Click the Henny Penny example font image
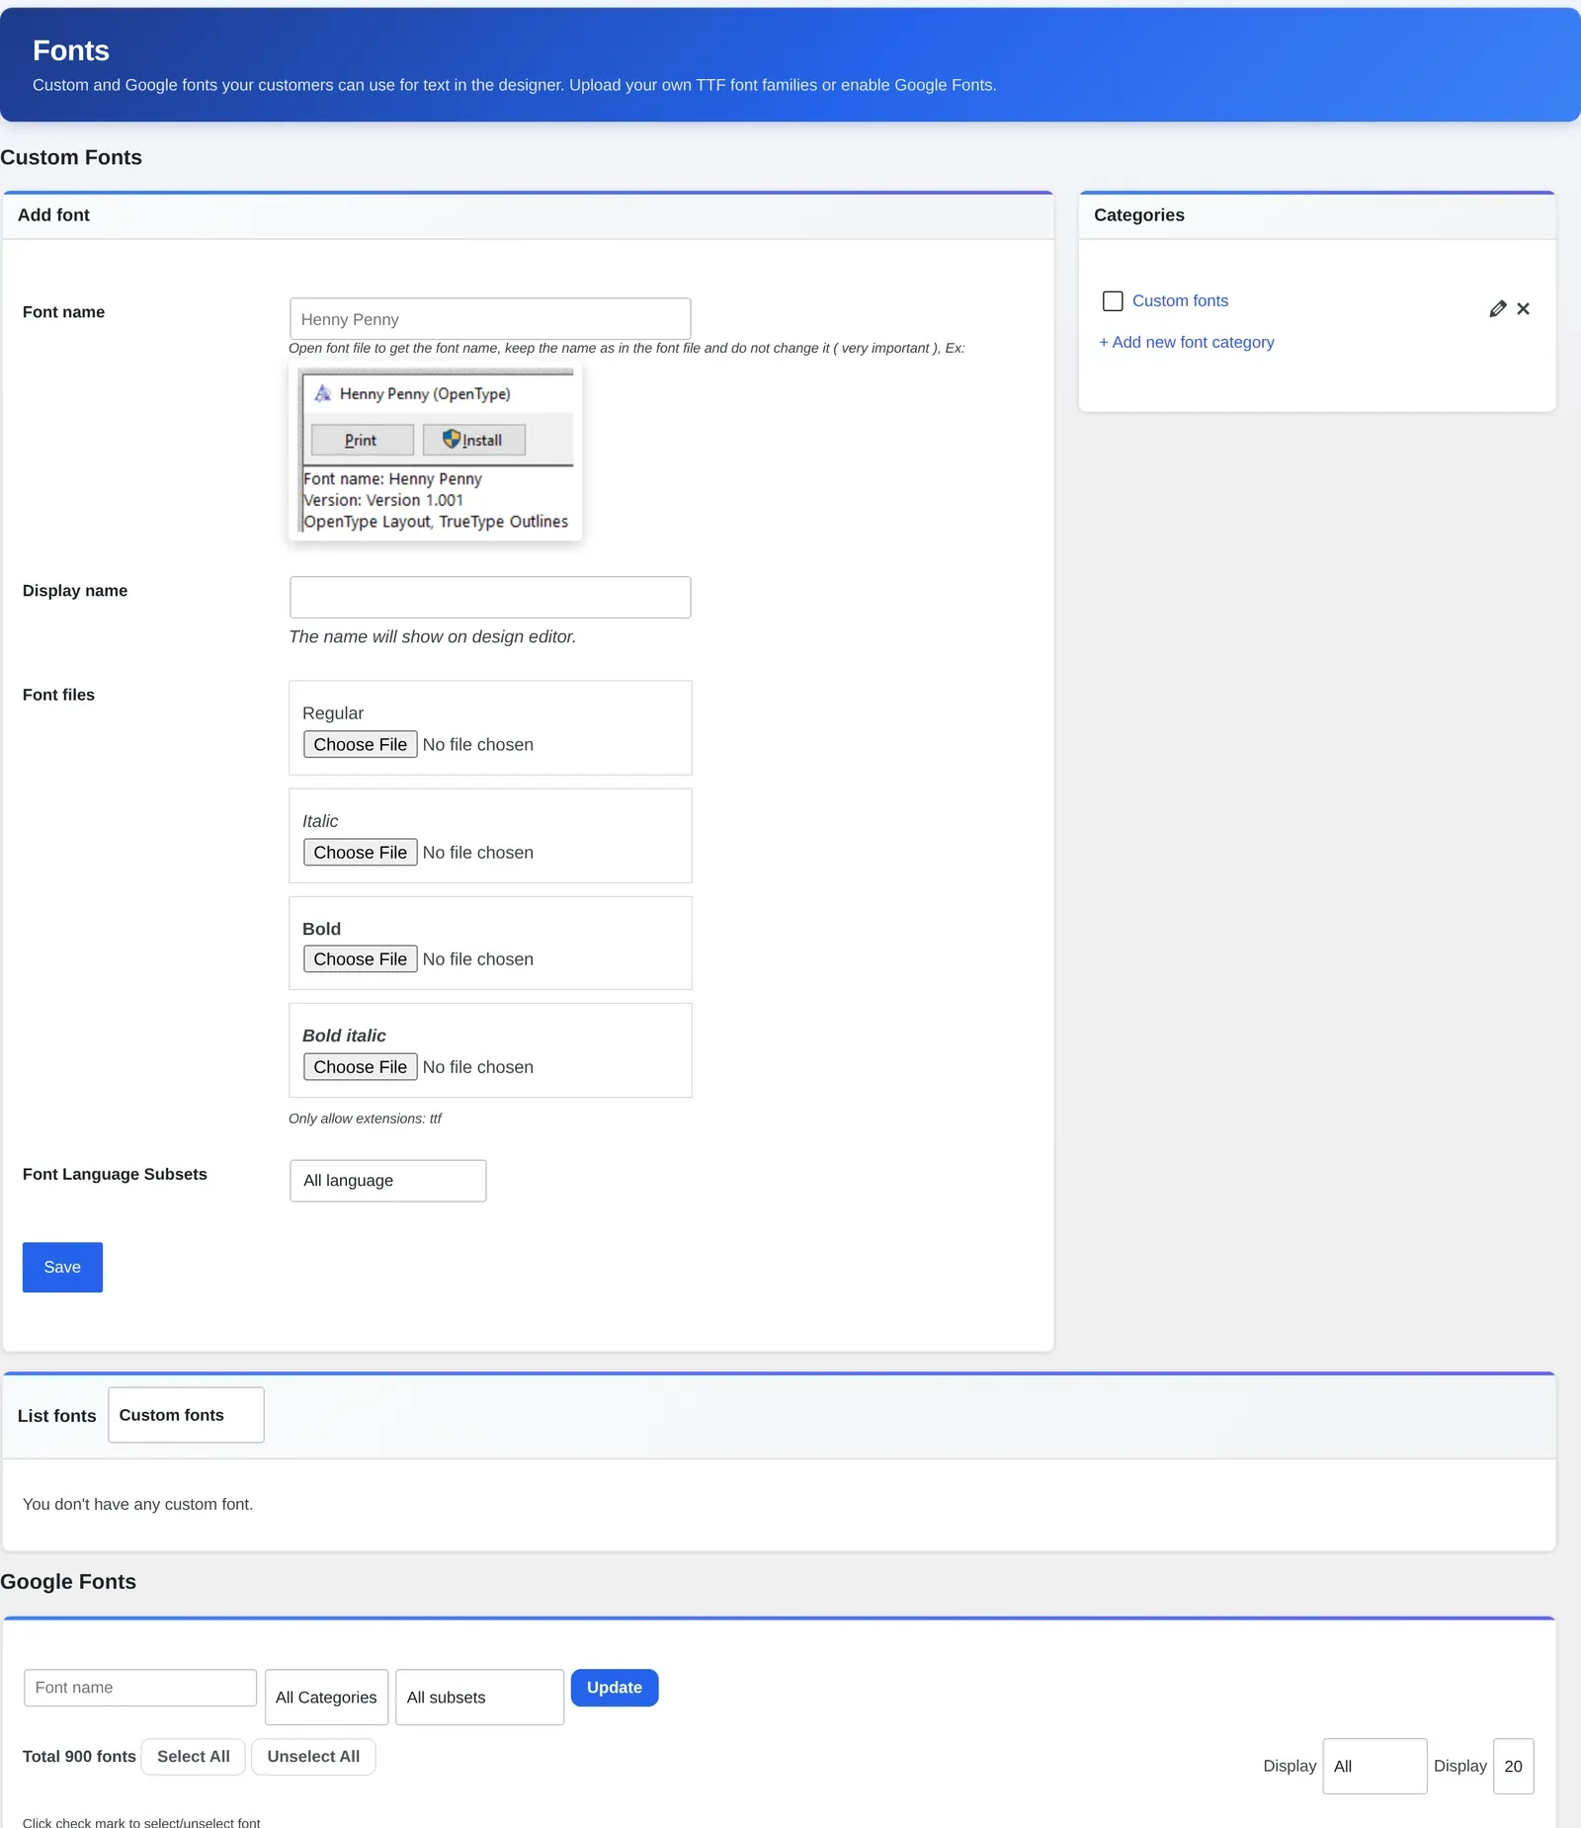The image size is (1581, 1828). 435,451
